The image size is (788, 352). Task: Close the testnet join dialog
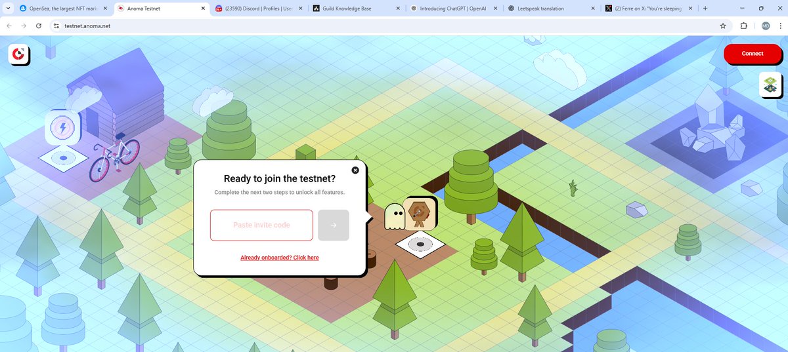click(x=355, y=170)
